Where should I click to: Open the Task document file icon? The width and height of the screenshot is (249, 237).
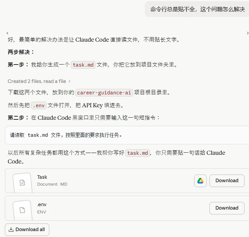tap(22, 183)
